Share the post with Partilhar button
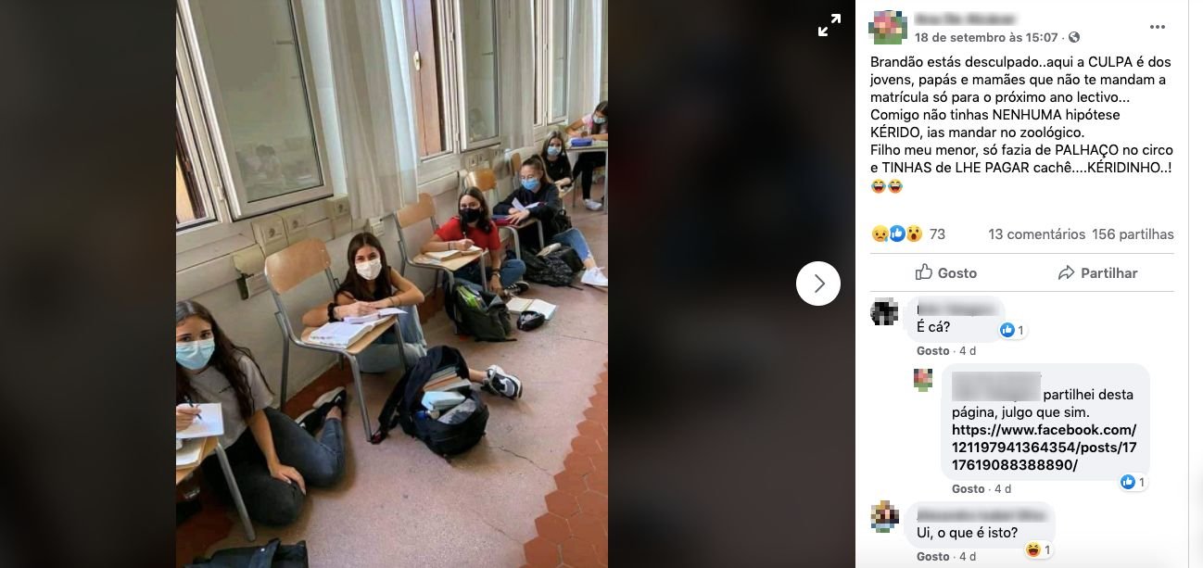Image resolution: width=1203 pixels, height=568 pixels. click(1097, 272)
